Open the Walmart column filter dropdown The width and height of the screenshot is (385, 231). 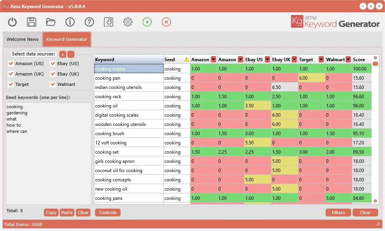click(348, 59)
